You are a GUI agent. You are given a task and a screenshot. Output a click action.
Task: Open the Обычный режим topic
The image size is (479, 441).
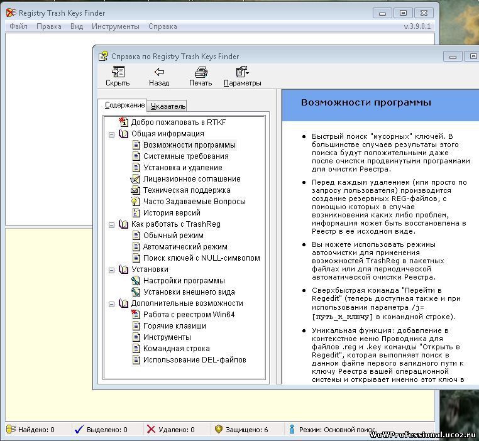[173, 236]
